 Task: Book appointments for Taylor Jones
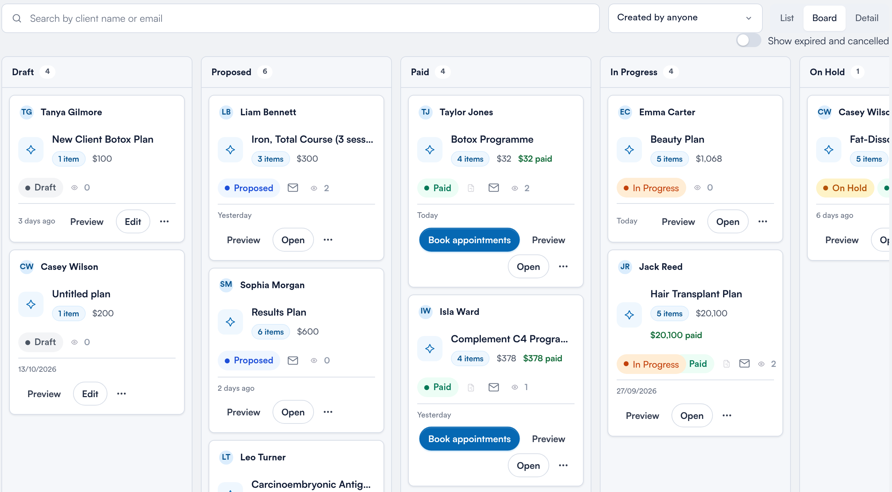click(469, 240)
